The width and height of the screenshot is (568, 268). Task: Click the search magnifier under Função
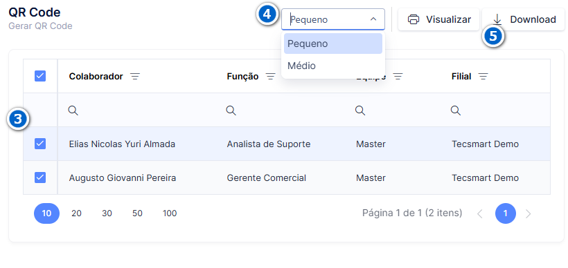point(231,111)
